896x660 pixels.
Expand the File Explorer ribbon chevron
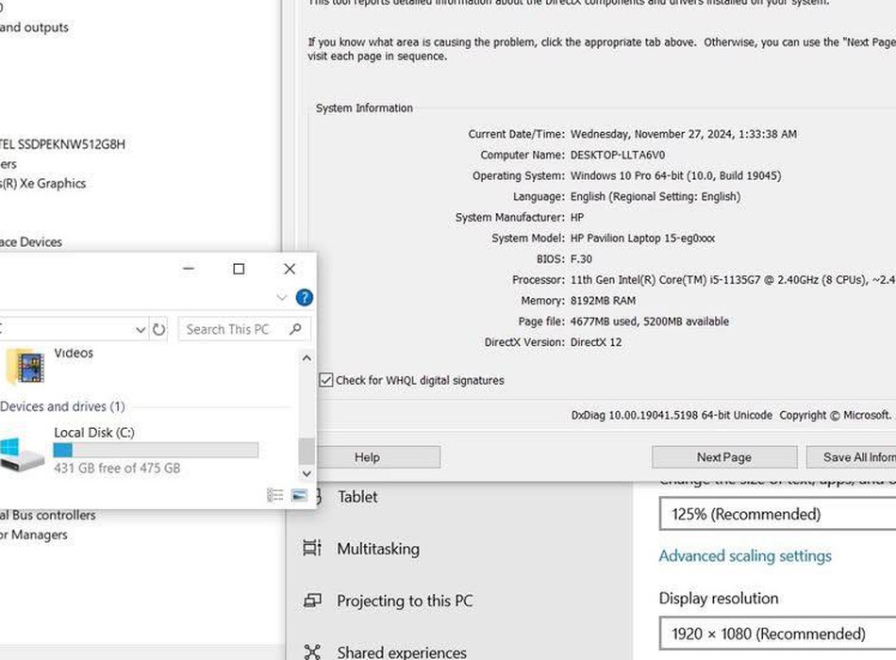point(281,298)
